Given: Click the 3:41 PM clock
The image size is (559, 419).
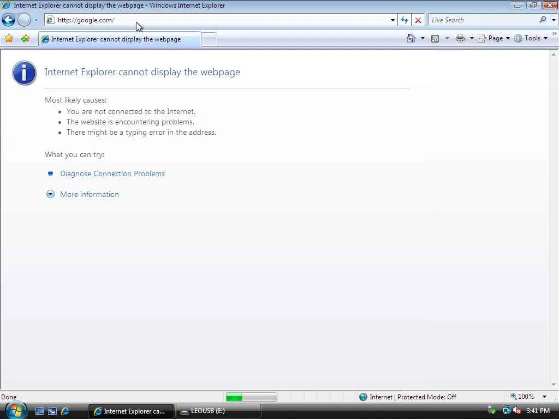Looking at the screenshot, I should pos(538,411).
